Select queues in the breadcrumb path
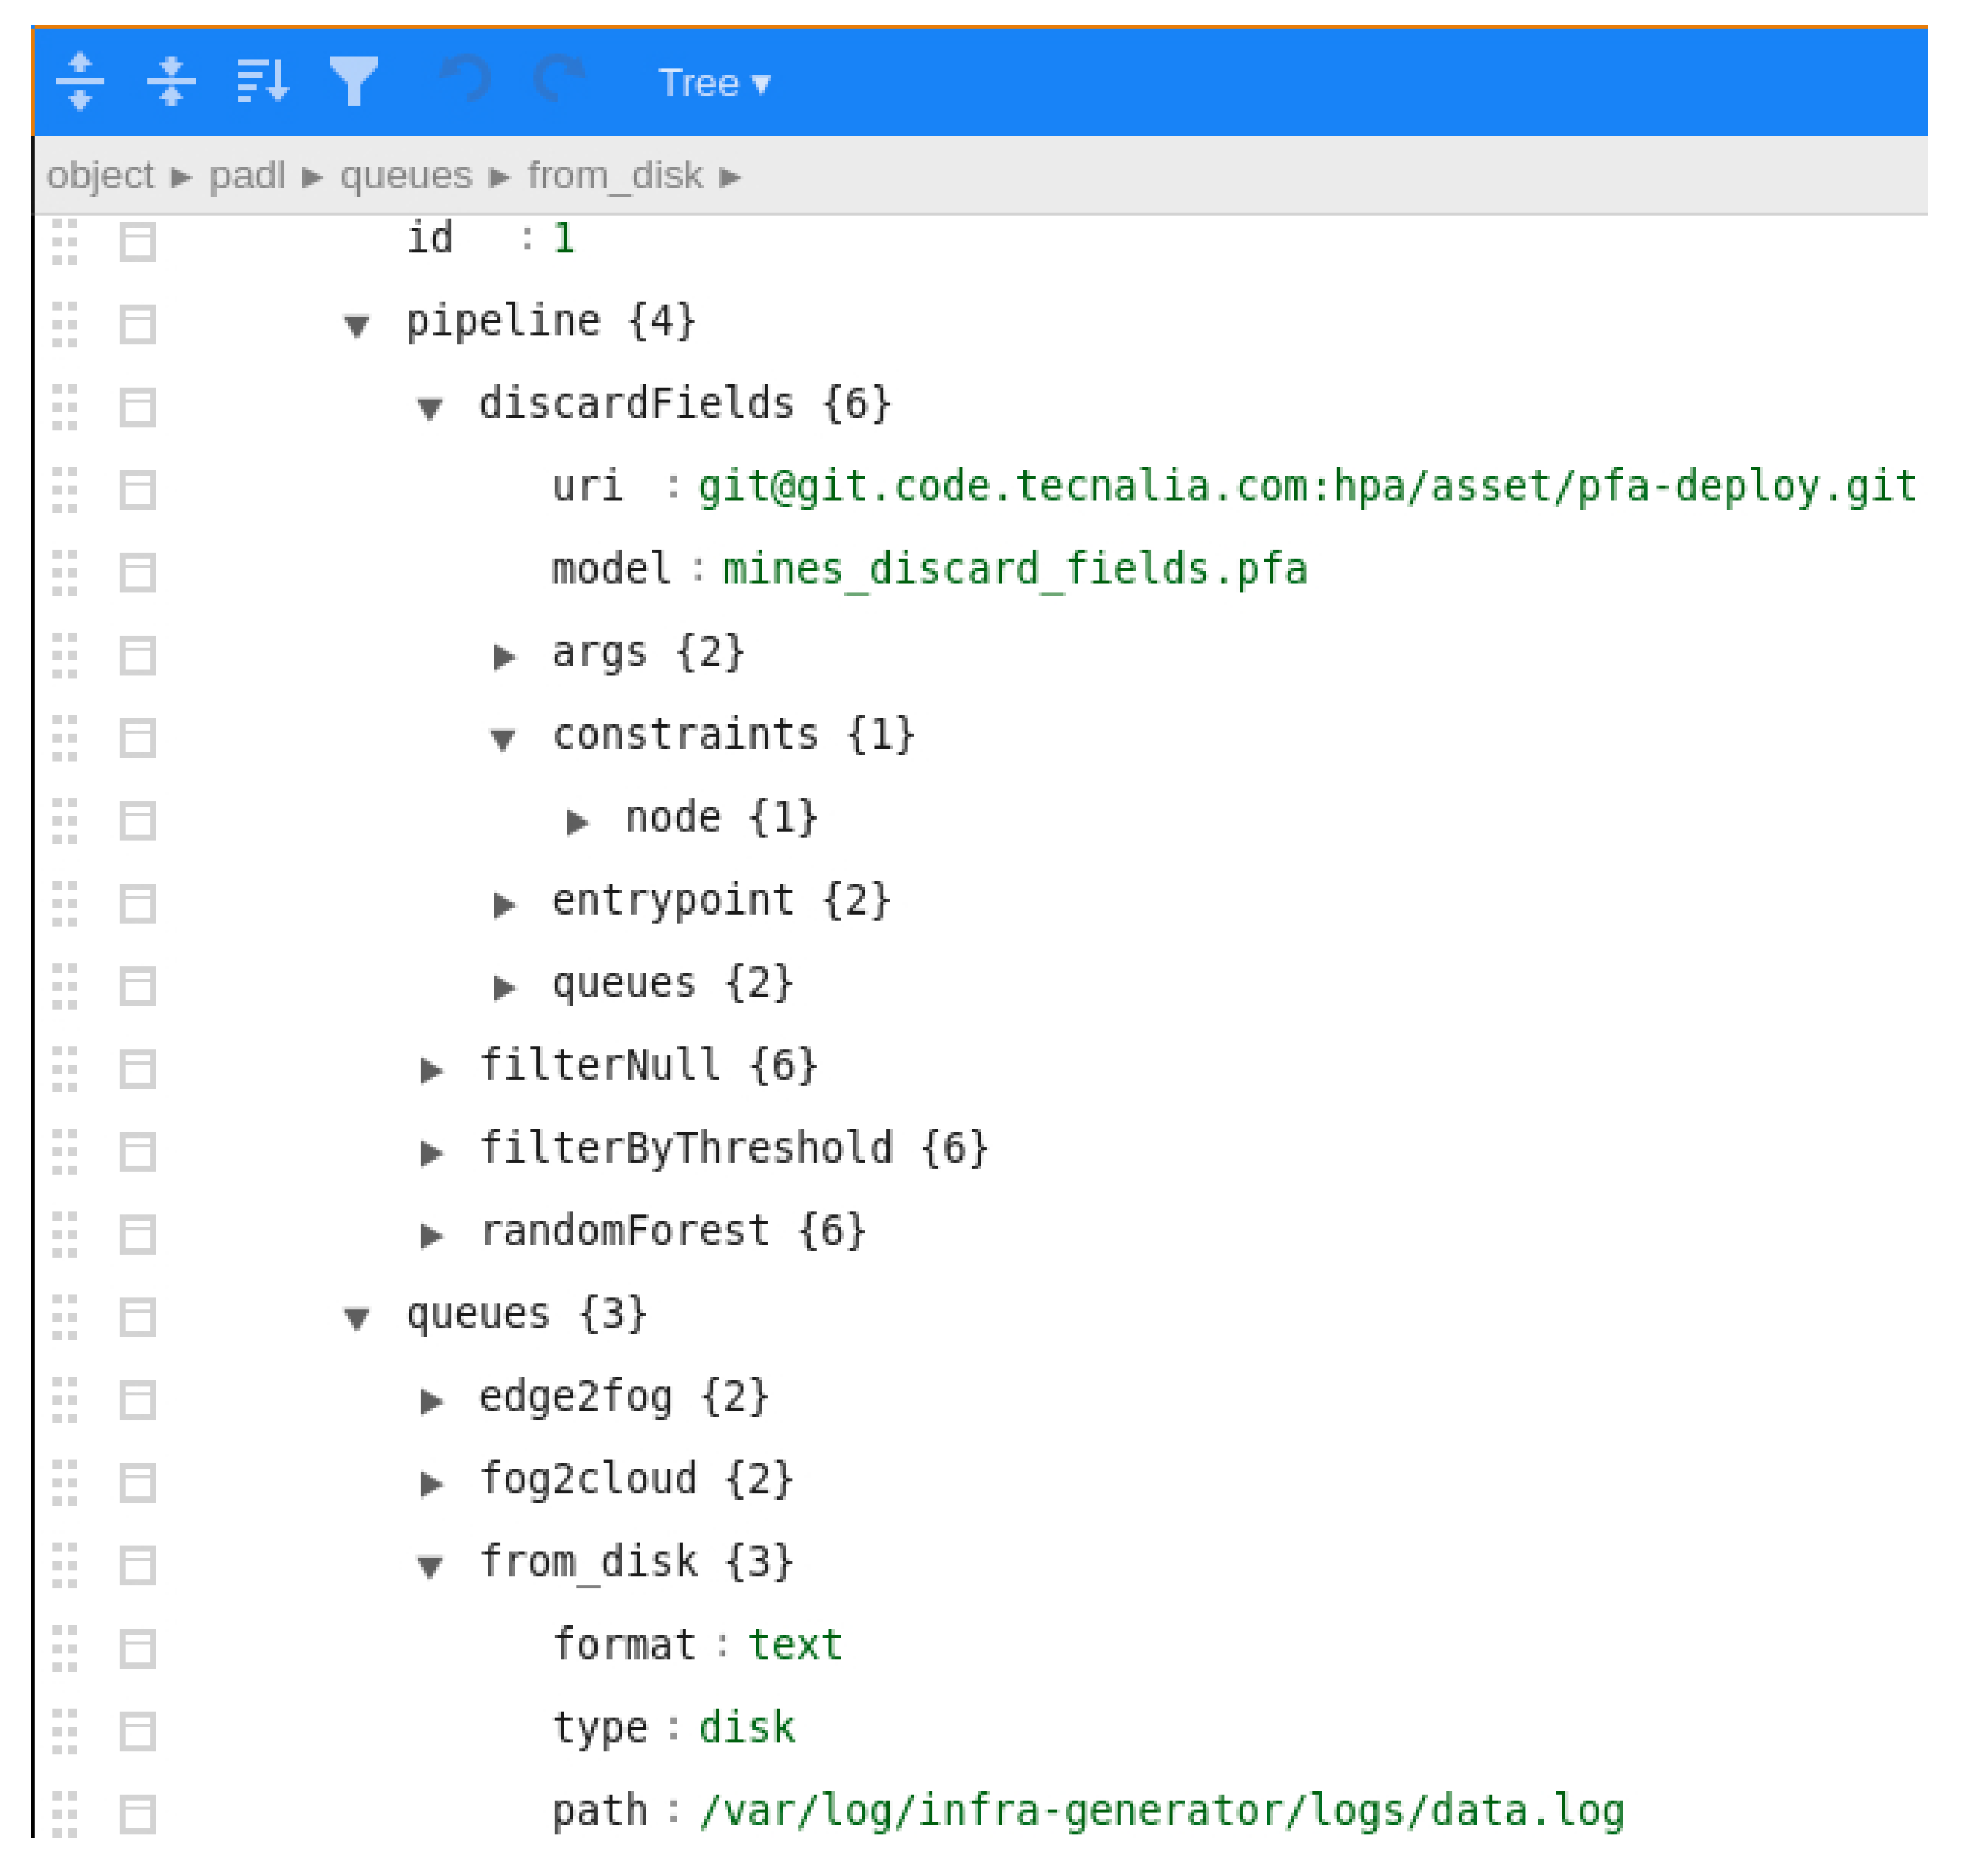Viewport: 1963px width, 1876px height. tap(405, 176)
